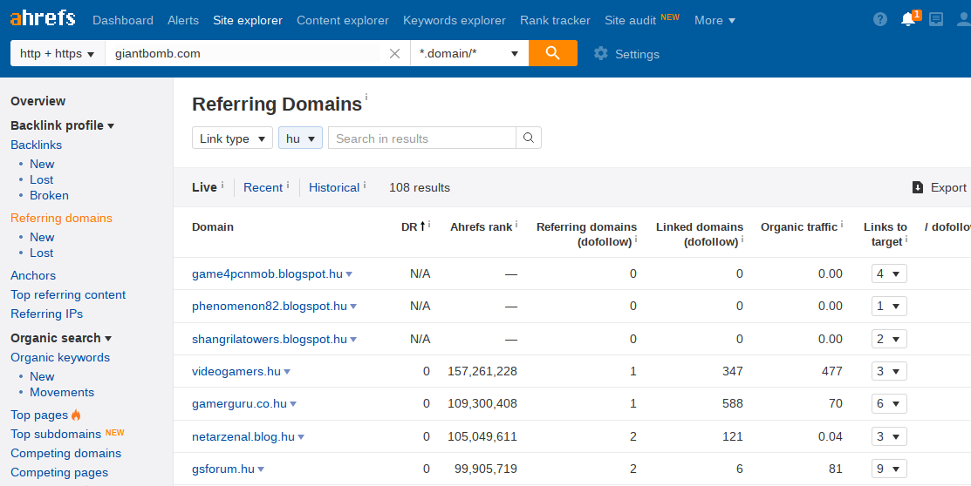Viewport: 971px width, 486px height.
Task: Clear the giantbomb.com URL with X icon
Action: 394,54
